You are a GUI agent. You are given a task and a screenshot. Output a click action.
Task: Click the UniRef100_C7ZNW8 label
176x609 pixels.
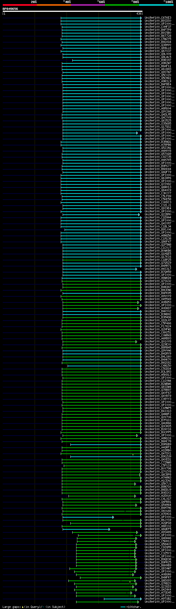158,463
